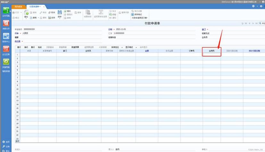The width and height of the screenshot is (265, 152).
Task: Click the 业务员 column header in grid
Action: coord(90,51)
